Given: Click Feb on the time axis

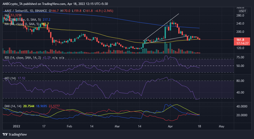Looking at the screenshot, I should 69,127.
